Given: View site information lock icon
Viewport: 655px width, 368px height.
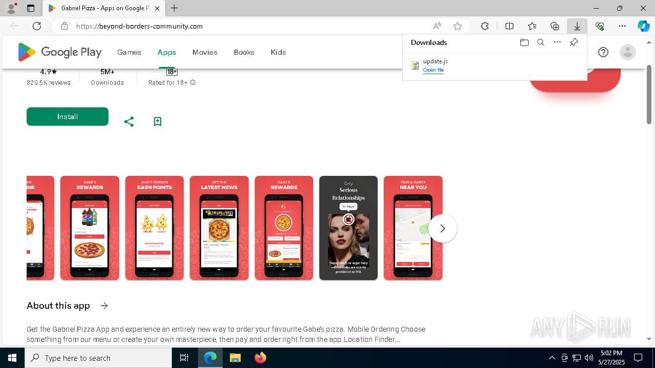Looking at the screenshot, I should point(64,26).
